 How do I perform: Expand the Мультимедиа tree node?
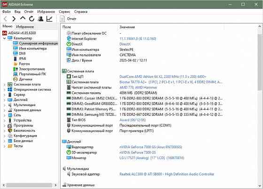[x=4, y=105]
